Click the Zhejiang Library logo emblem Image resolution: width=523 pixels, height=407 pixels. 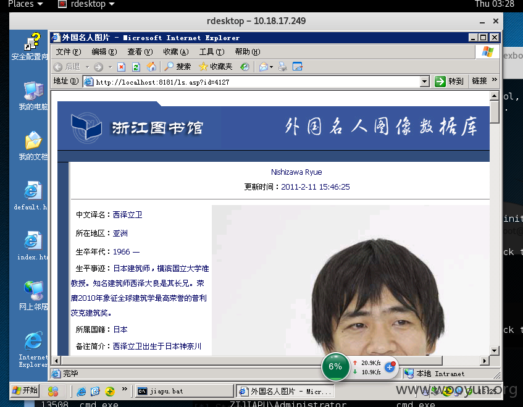pos(86,128)
